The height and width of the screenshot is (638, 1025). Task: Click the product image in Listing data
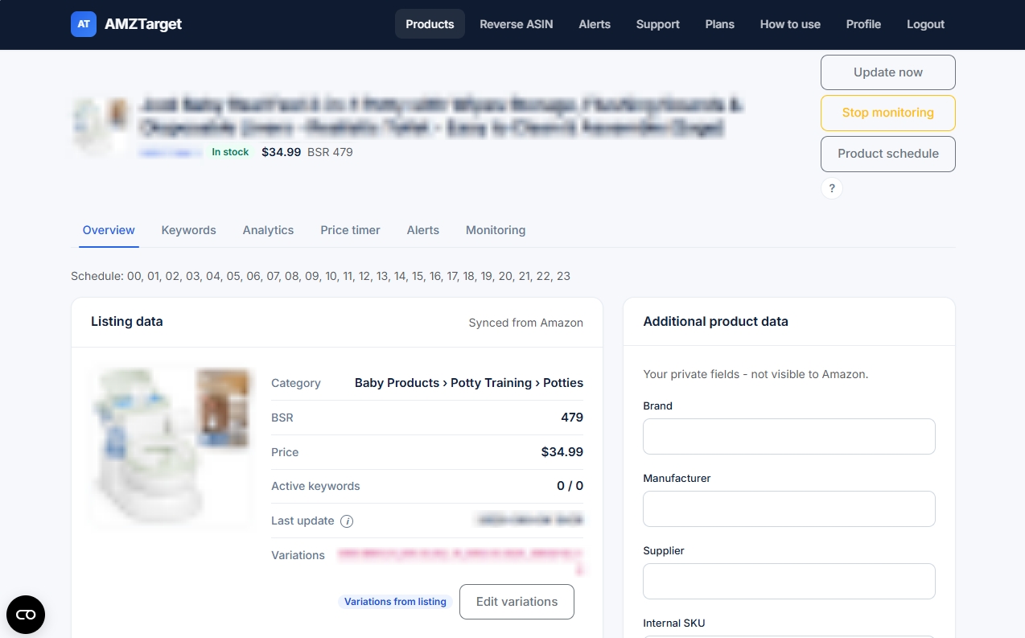click(x=171, y=447)
